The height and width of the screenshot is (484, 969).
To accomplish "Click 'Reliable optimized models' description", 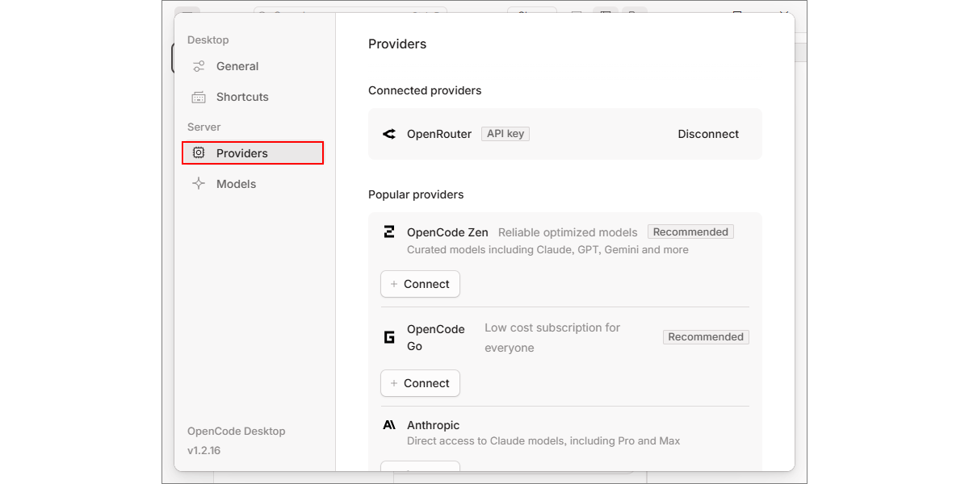I will pyautogui.click(x=568, y=232).
